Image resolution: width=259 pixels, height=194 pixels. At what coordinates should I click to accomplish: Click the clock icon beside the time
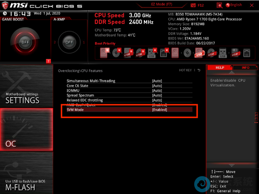pyautogui.click(x=4, y=13)
